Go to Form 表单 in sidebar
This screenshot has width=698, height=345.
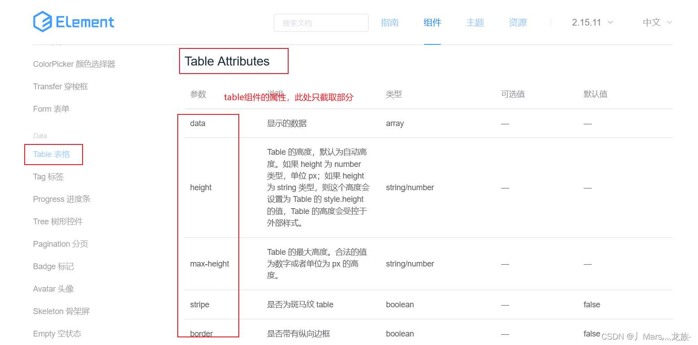tap(51, 109)
